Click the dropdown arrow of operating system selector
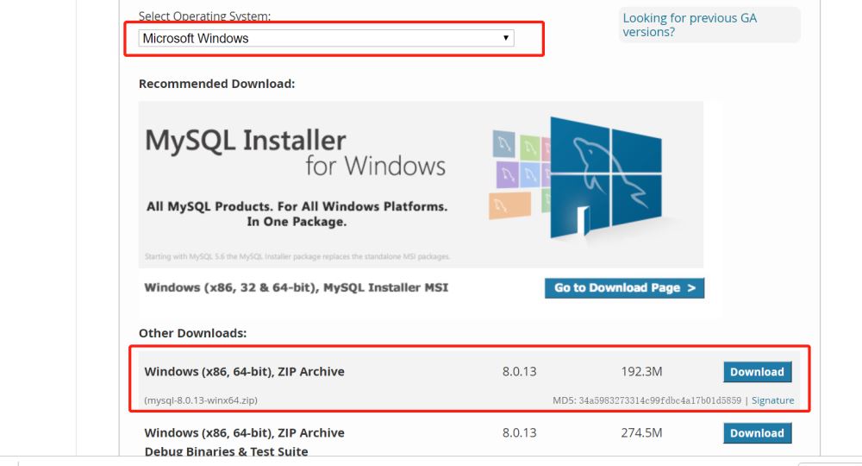The height and width of the screenshot is (466, 862). click(x=506, y=38)
